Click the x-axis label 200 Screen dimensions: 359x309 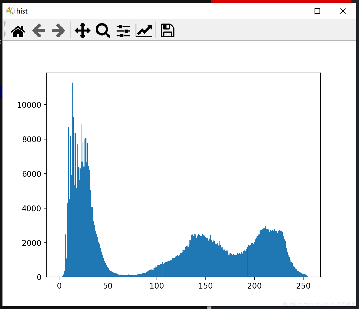(254, 286)
